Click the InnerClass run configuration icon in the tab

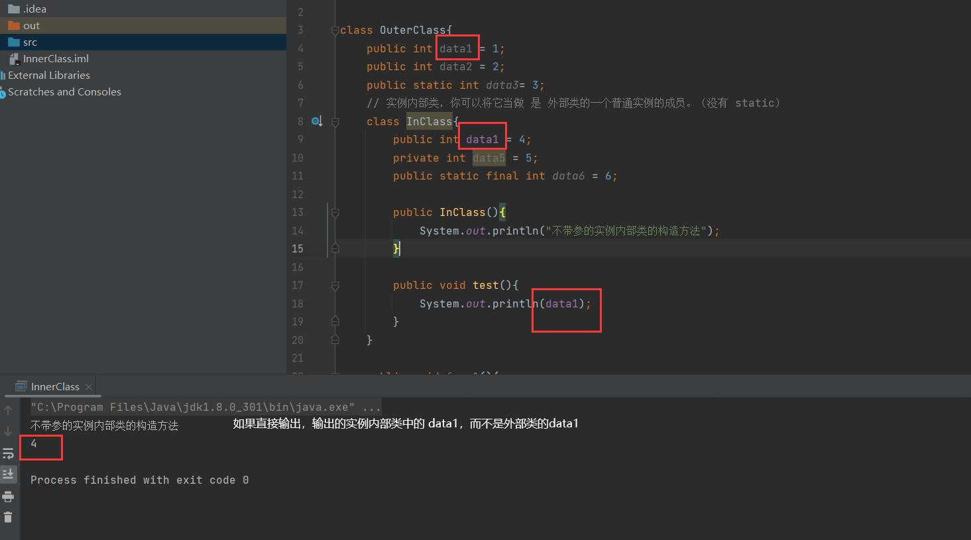21,386
